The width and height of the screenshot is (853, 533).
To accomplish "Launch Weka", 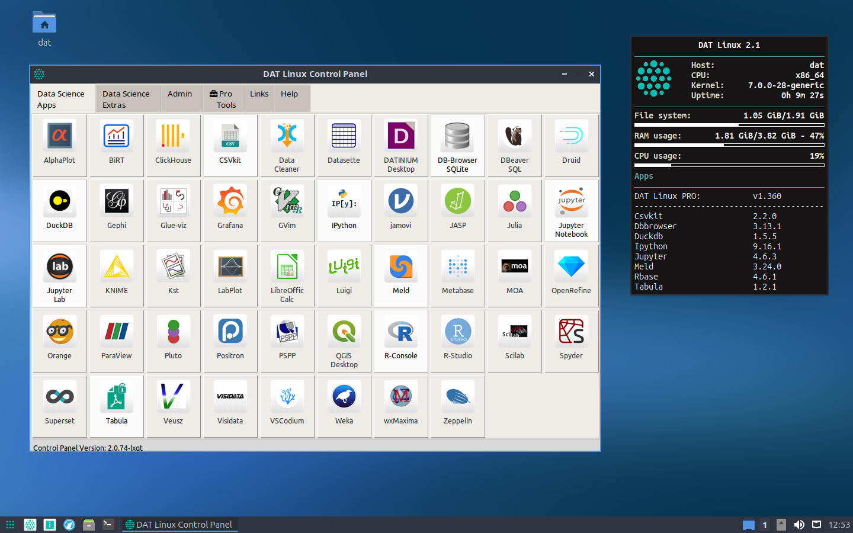I will coord(344,406).
